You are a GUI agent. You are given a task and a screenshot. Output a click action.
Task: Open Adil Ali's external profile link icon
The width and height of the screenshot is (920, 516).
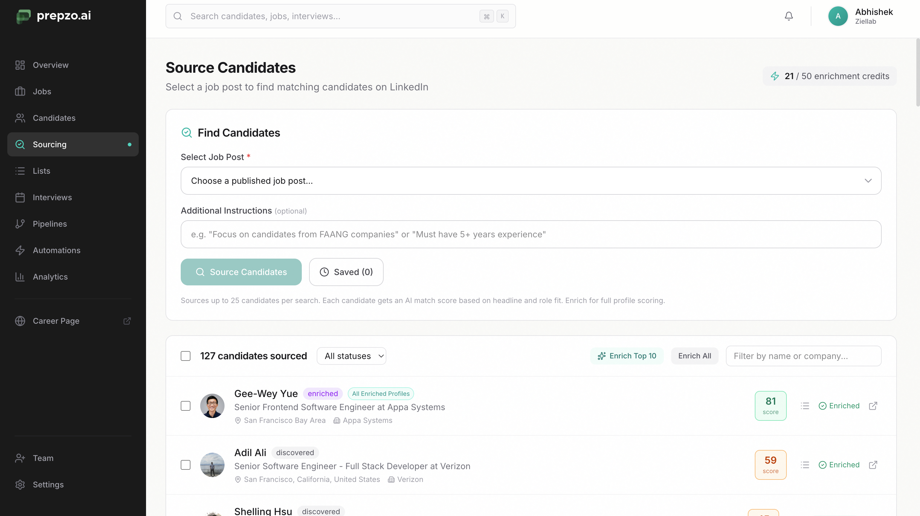873,465
